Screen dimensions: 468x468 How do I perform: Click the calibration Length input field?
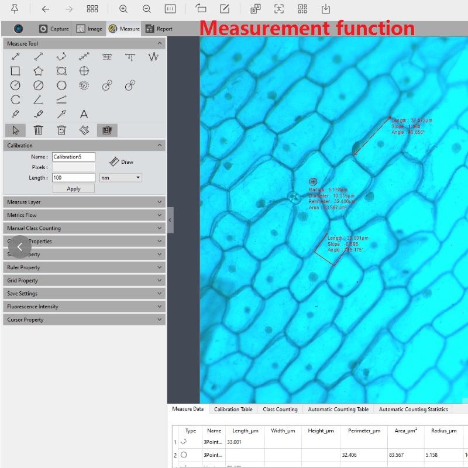pyautogui.click(x=74, y=178)
